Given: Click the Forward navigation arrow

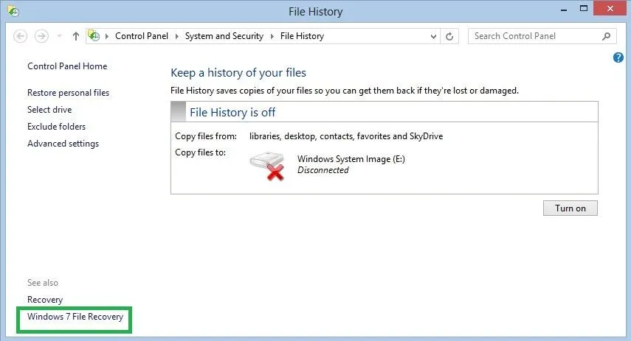Looking at the screenshot, I should [41, 36].
